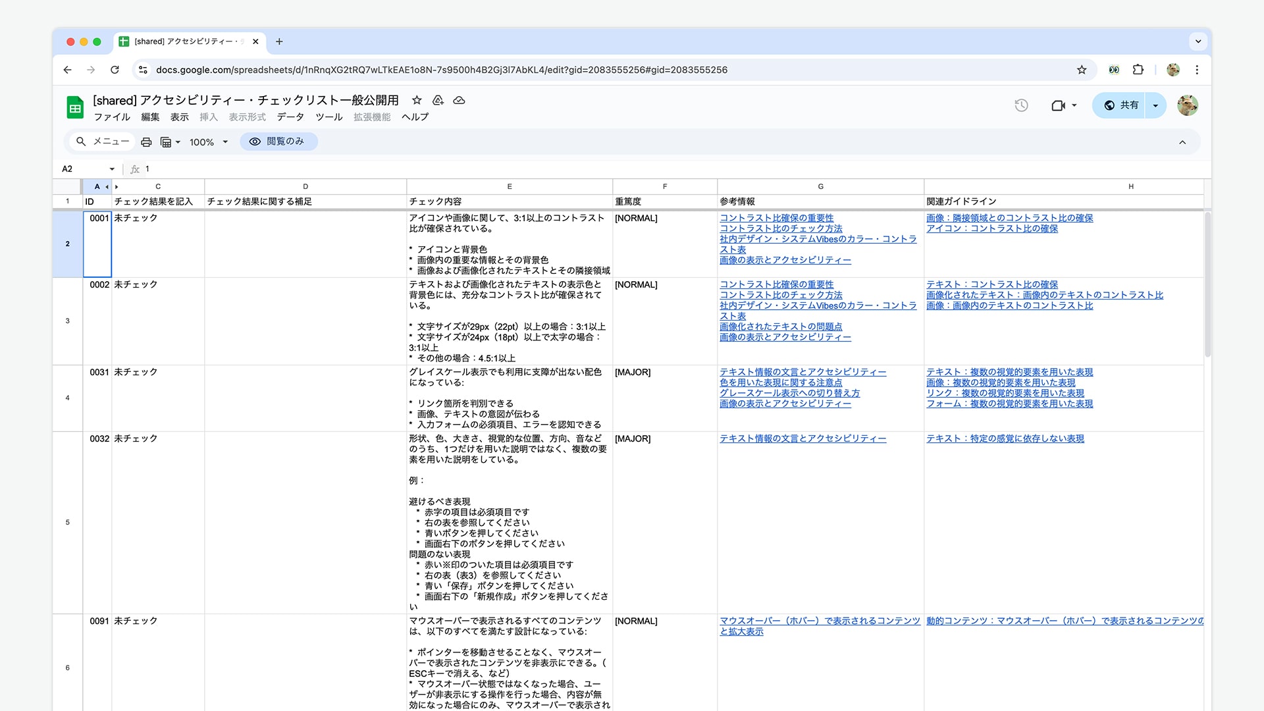Open the データ menu
Screen dimensions: 1264x711
coord(290,117)
